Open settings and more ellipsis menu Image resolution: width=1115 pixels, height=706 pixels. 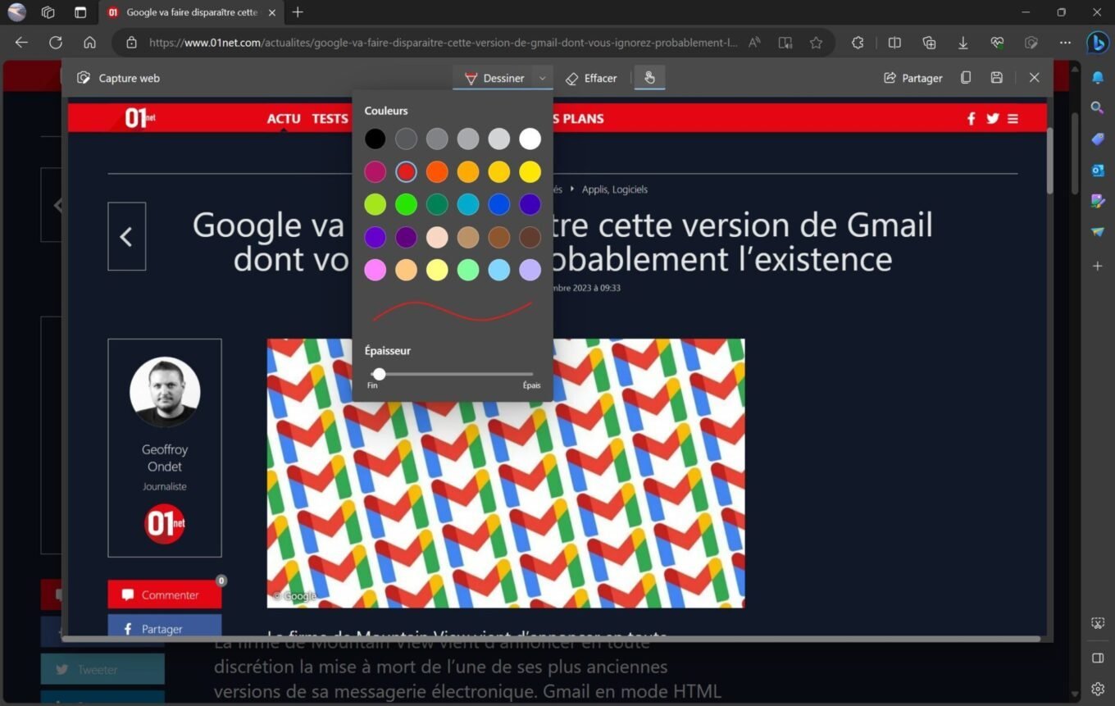pyautogui.click(x=1065, y=43)
